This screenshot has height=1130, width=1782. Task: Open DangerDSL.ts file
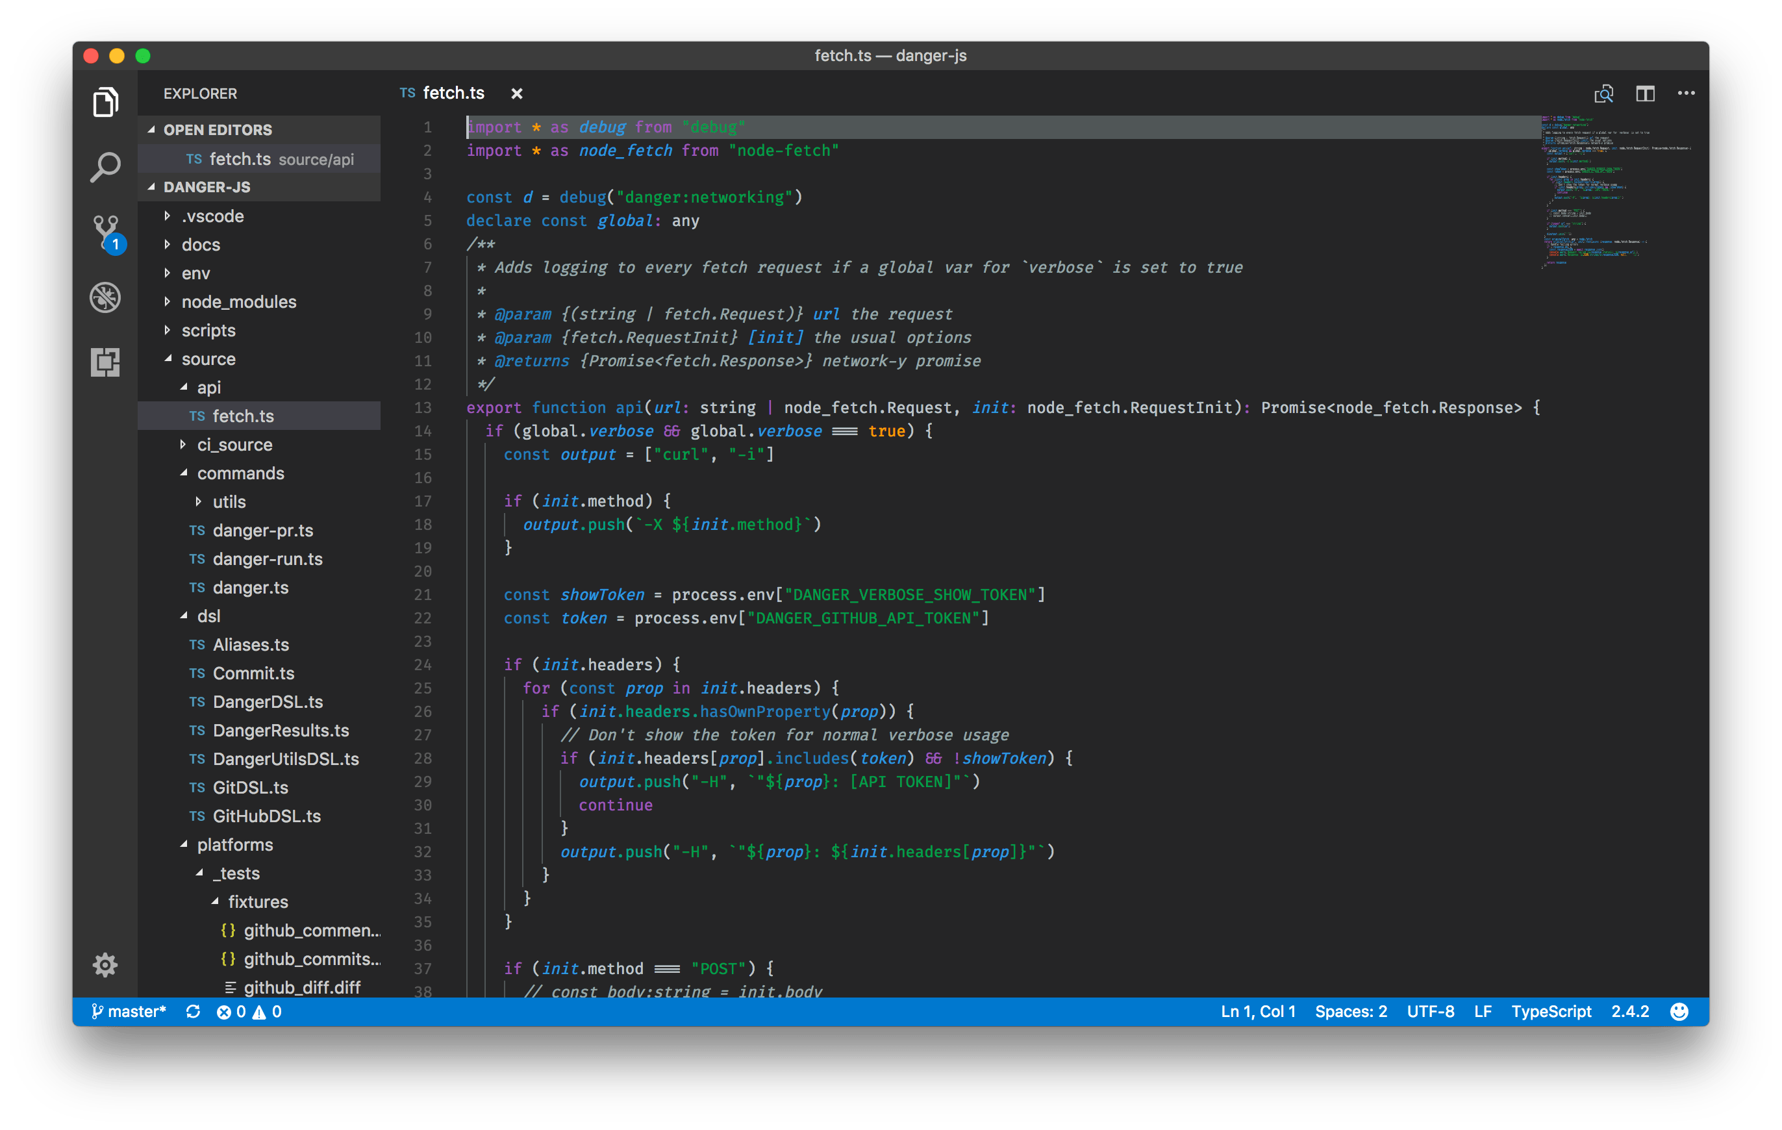259,701
